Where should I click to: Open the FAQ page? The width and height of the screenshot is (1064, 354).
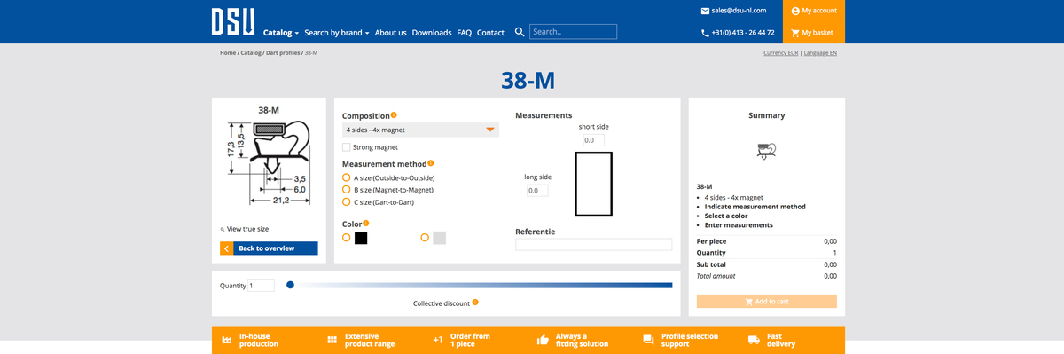[x=465, y=32]
